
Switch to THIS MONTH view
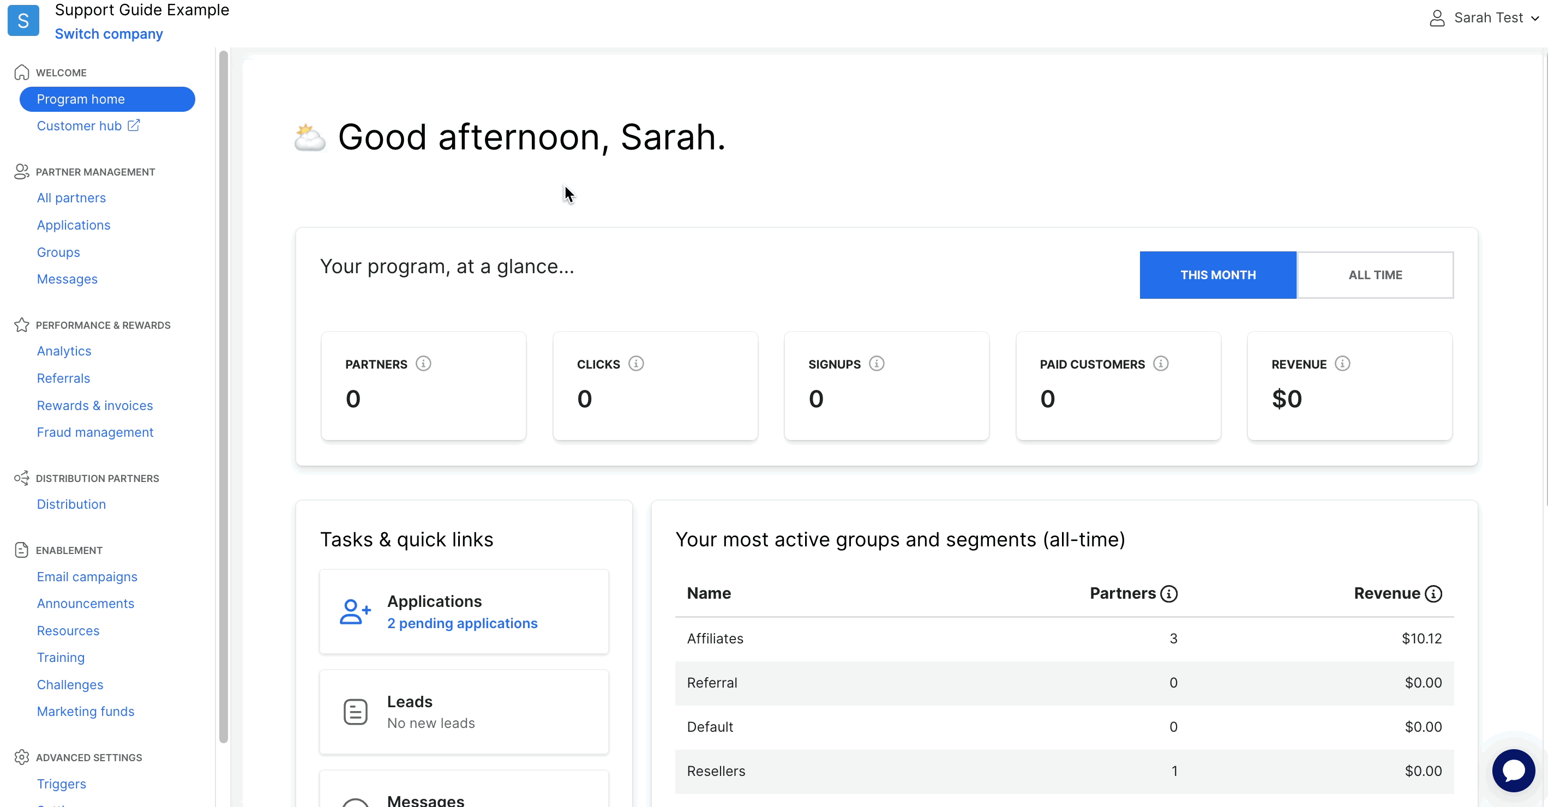[1217, 275]
